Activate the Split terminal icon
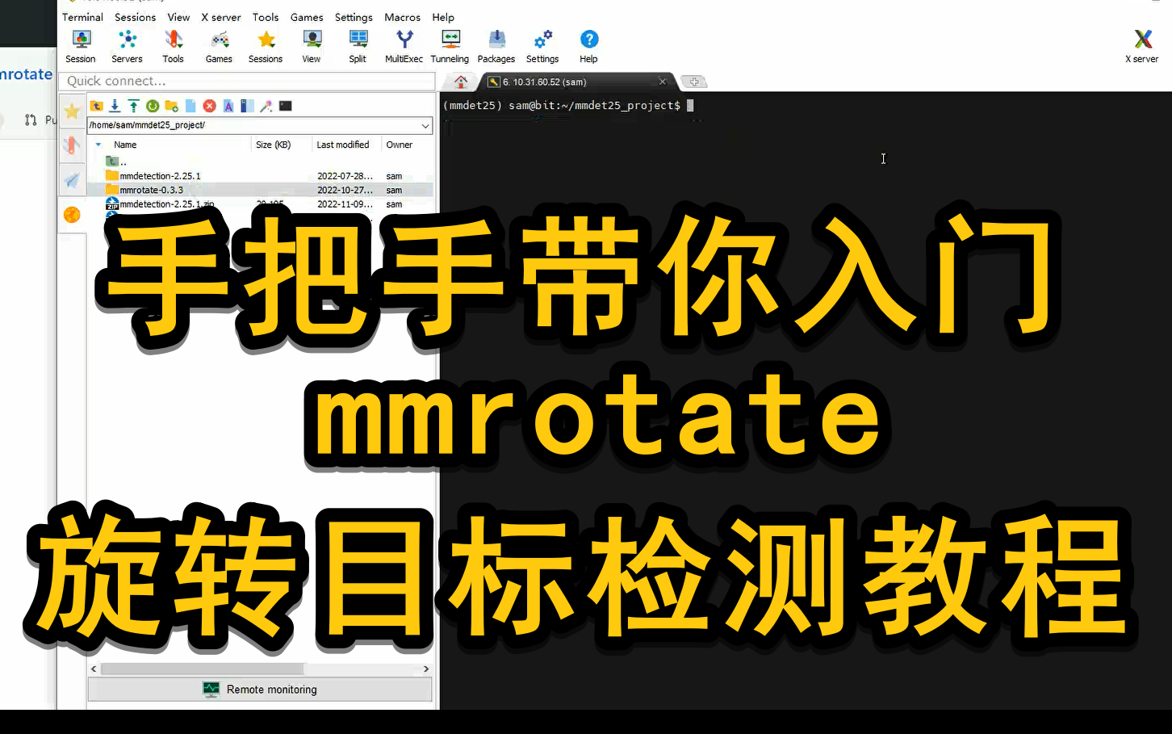The width and height of the screenshot is (1172, 734). click(358, 46)
